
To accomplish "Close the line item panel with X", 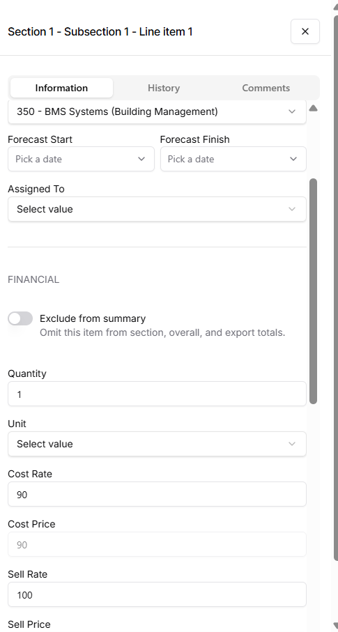I will point(305,31).
